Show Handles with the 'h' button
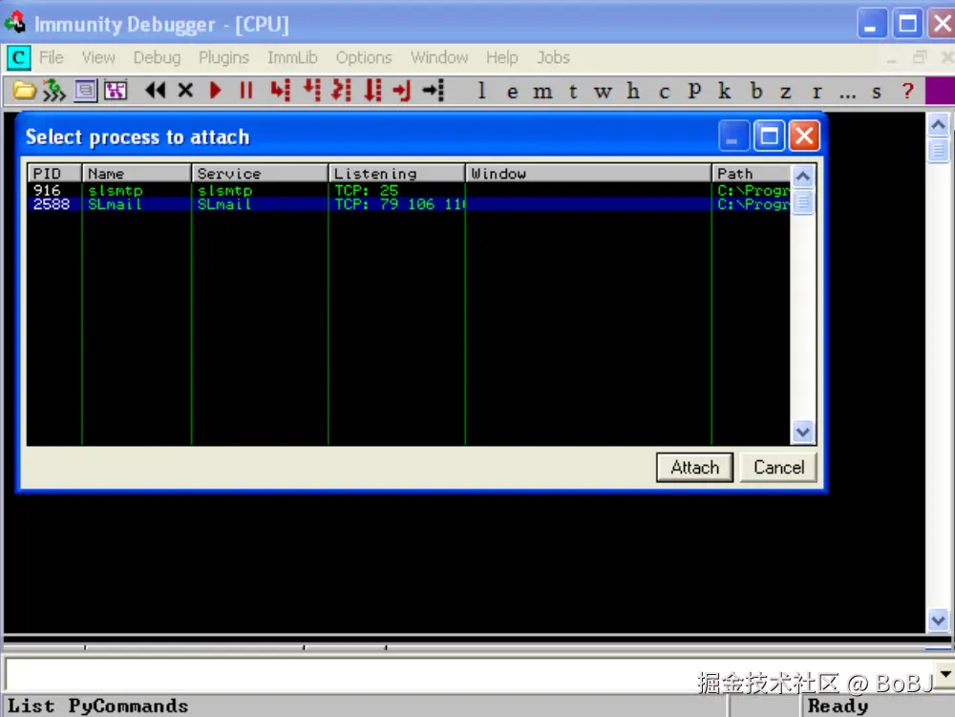 pos(633,91)
